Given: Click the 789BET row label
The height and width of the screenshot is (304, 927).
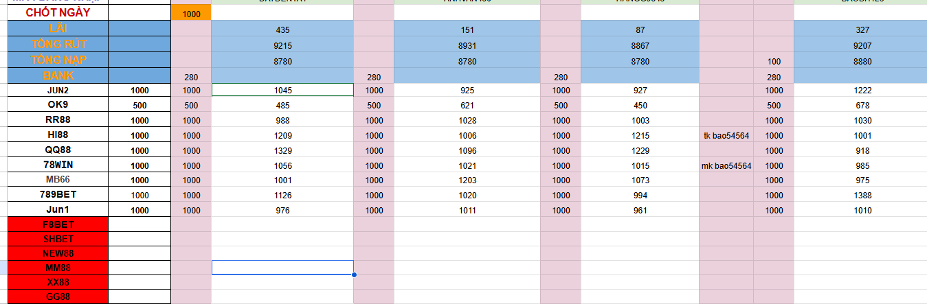Looking at the screenshot, I should point(58,195).
